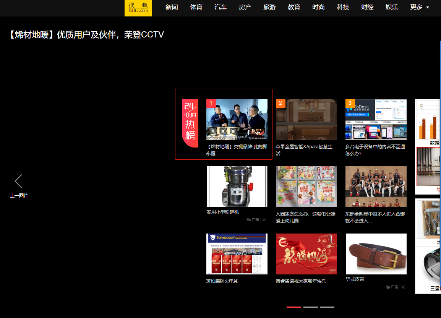Open the 时尚 nav item
Image resolution: width=441 pixels, height=318 pixels.
318,7
